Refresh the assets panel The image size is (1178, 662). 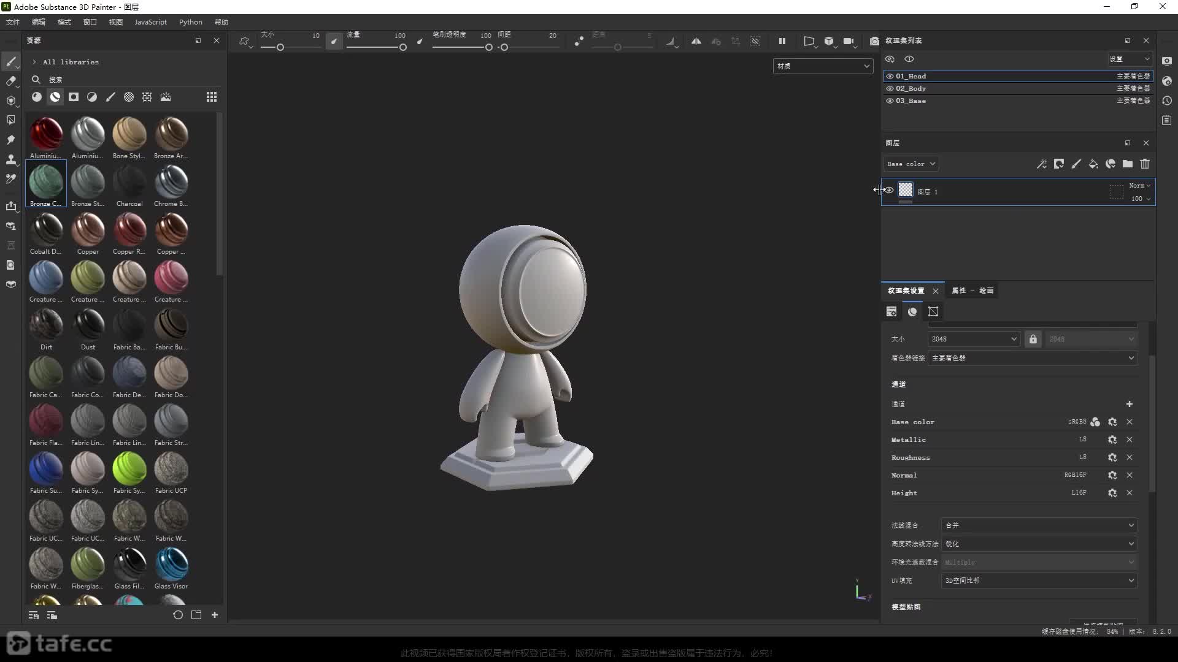click(178, 615)
